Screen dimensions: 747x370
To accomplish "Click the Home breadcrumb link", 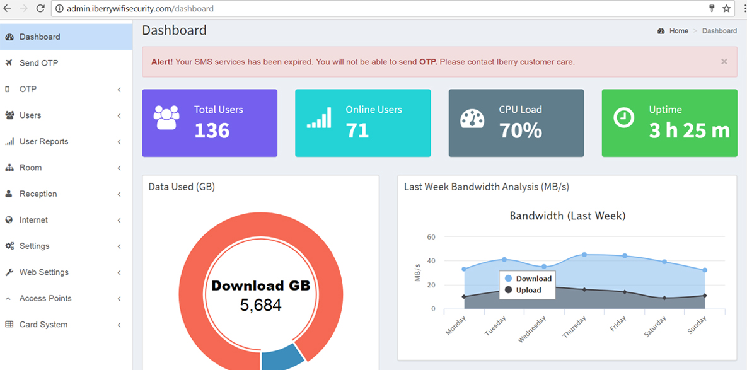I will coord(678,31).
